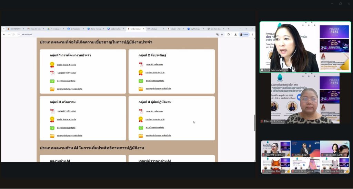
Task: Bookmark this page with the star icon
Action: [x=222, y=34]
